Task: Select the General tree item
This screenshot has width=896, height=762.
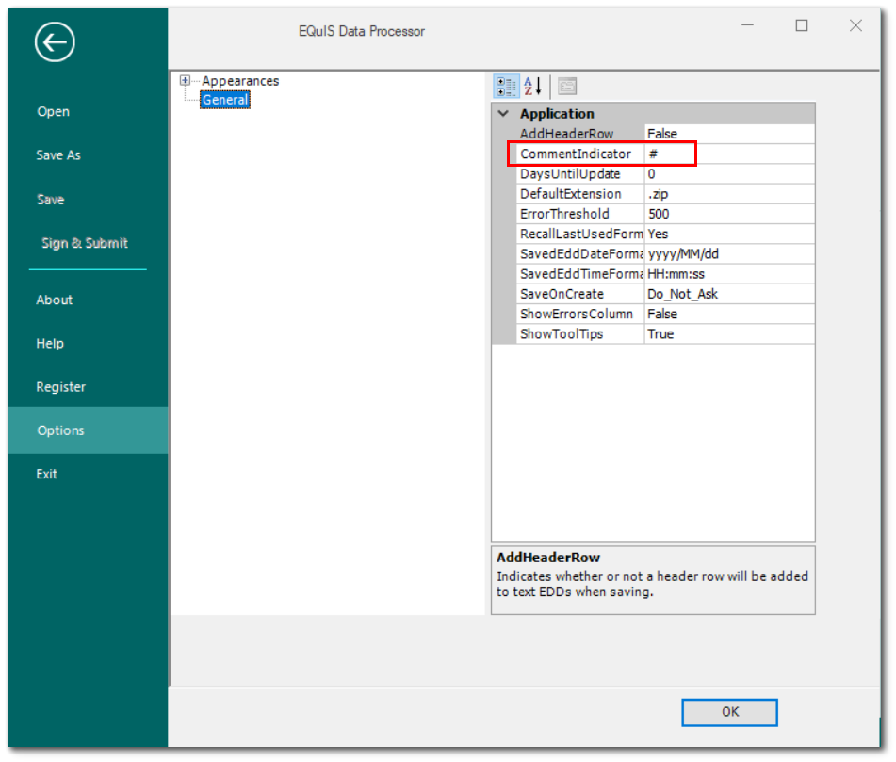Action: [225, 100]
